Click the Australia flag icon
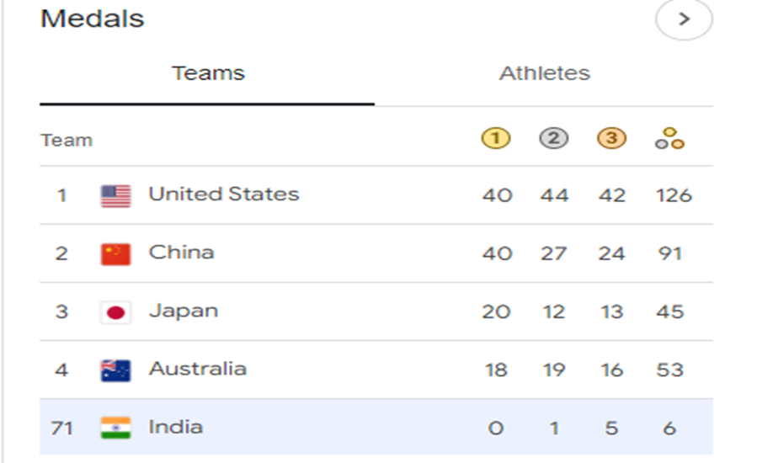This screenshot has height=463, width=773. tap(115, 370)
